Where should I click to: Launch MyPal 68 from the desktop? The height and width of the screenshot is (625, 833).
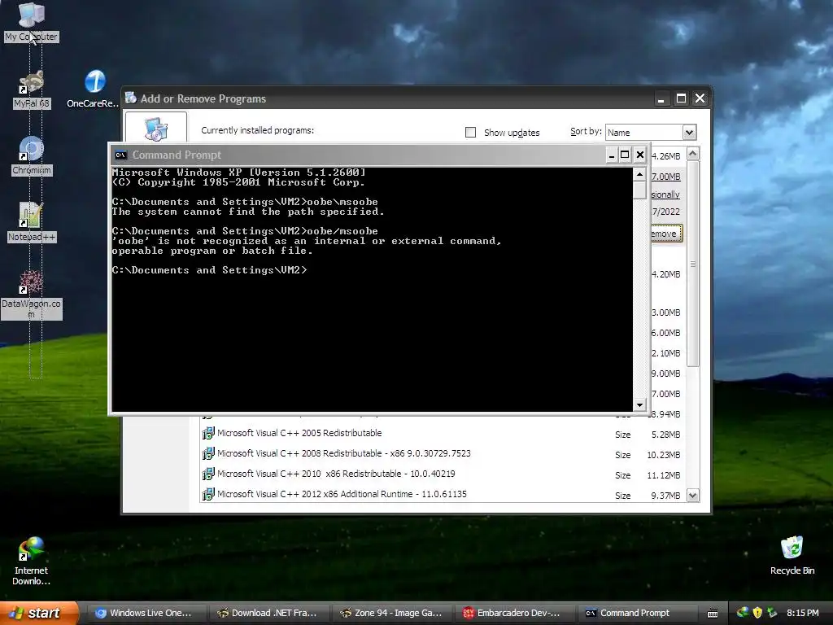[x=32, y=90]
